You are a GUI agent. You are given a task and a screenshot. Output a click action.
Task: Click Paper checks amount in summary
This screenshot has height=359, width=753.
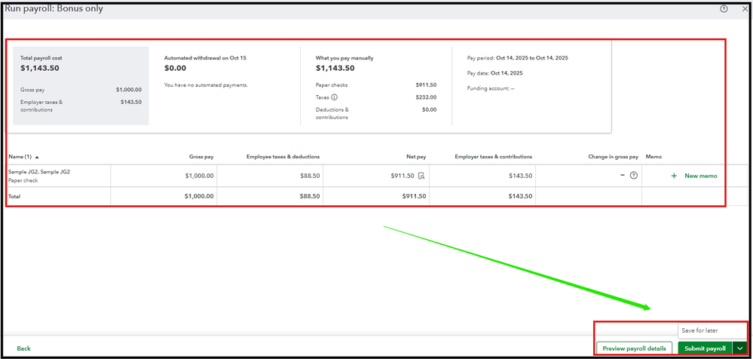tap(426, 85)
